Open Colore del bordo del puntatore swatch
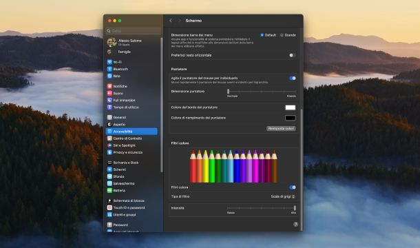The height and width of the screenshot is (248, 420). pyautogui.click(x=291, y=107)
